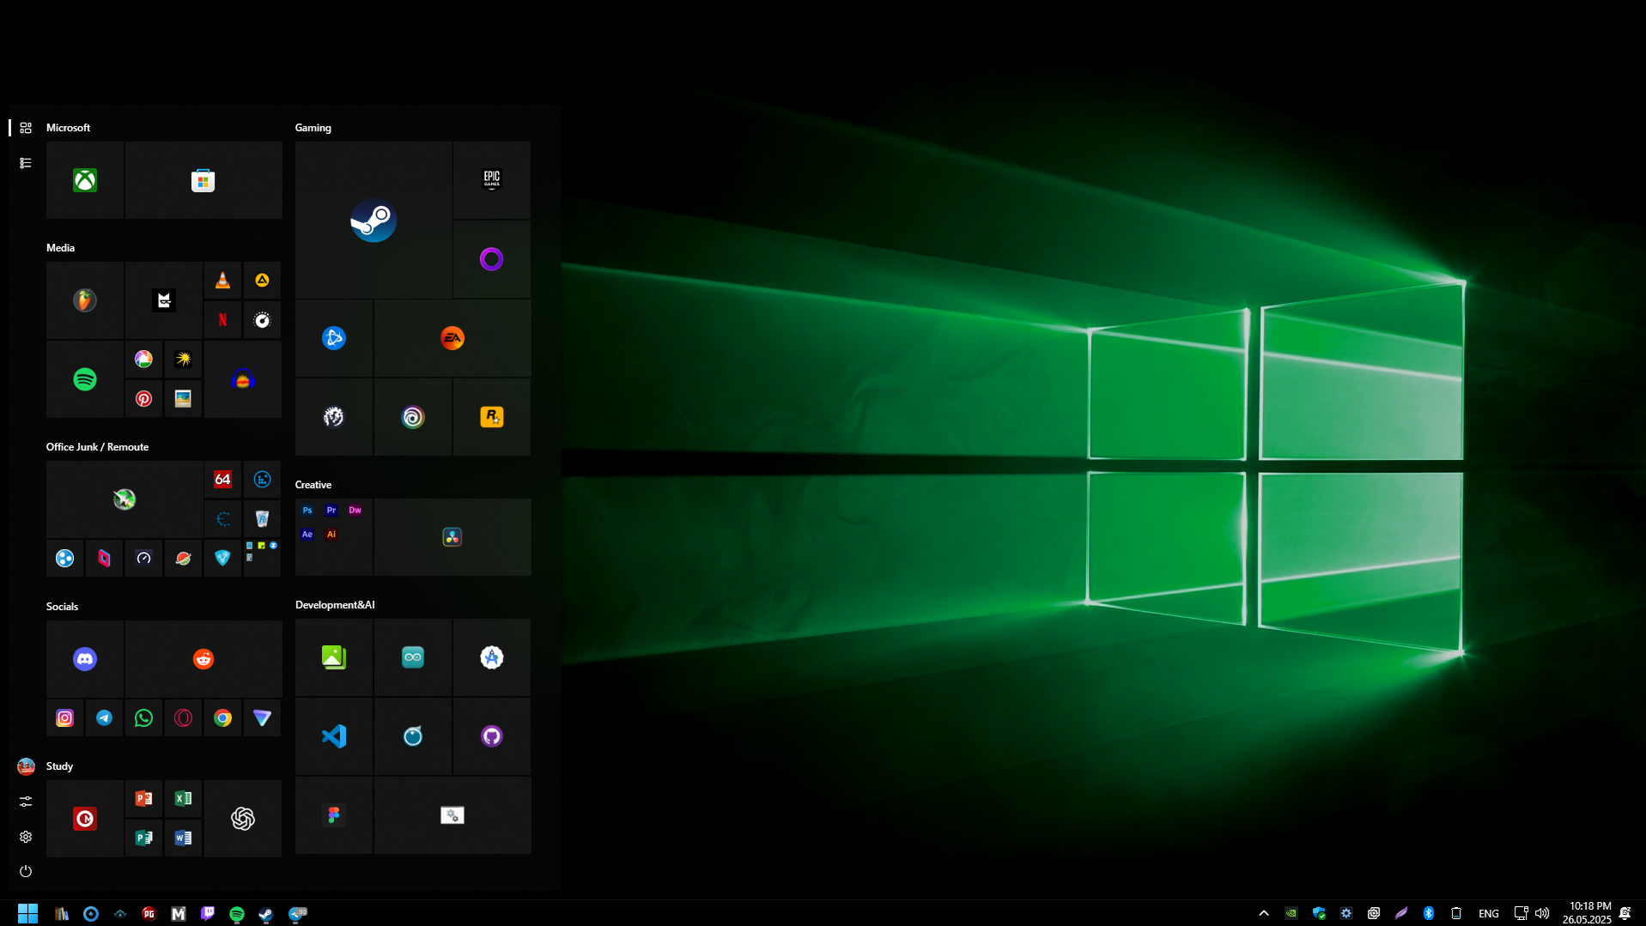
Task: Open Twitch from the taskbar
Action: coord(208,913)
